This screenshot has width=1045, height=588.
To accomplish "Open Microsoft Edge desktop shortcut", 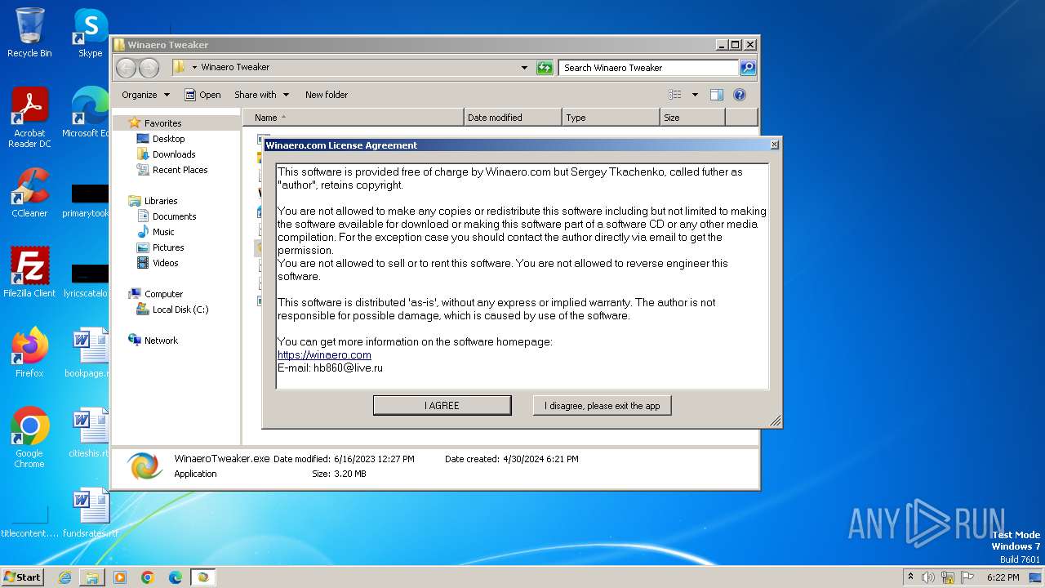I will point(88,113).
